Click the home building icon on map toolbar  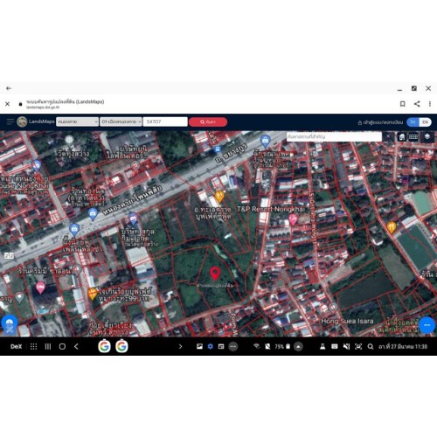[402, 137]
